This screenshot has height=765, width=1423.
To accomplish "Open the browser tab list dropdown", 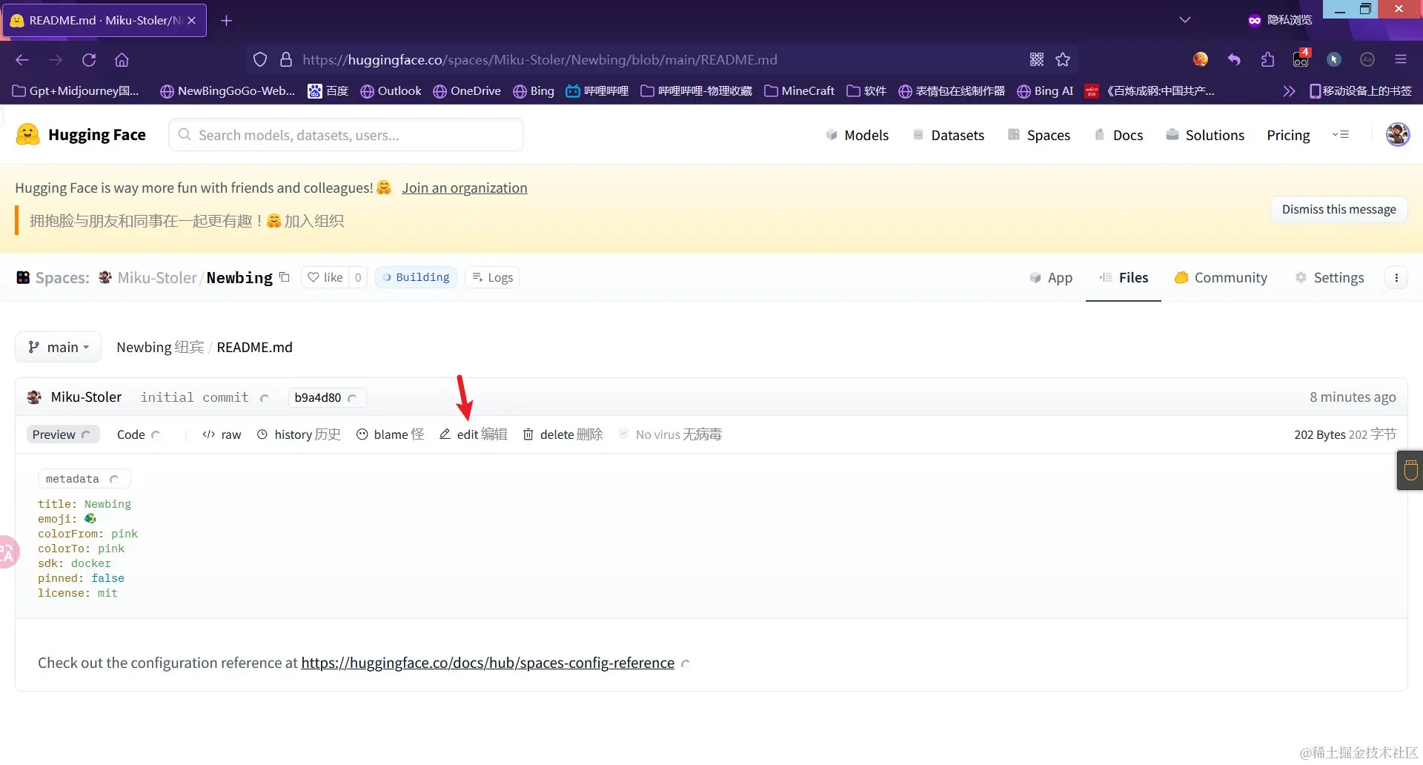I will pyautogui.click(x=1185, y=20).
